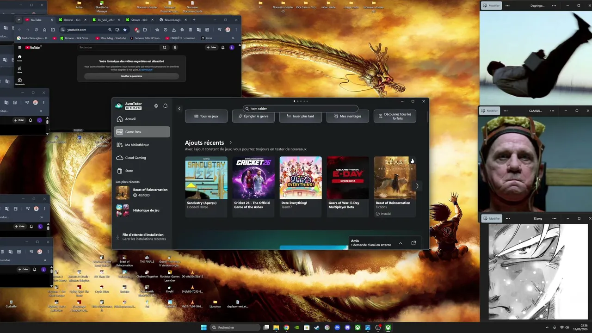Select the Rockstar Games Launcher desktop shortcut
Image resolution: width=592 pixels, height=333 pixels.
(x=170, y=276)
